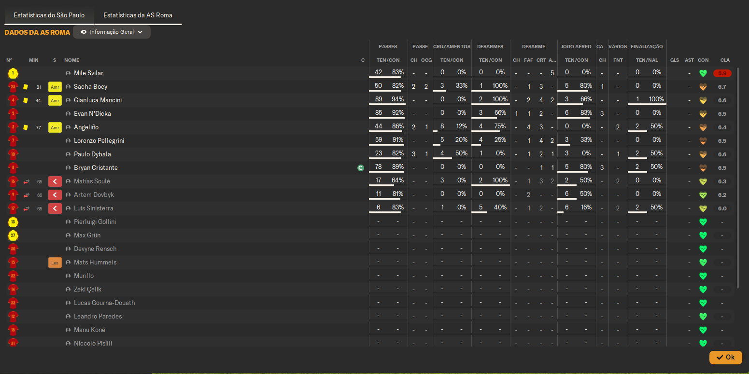The image size is (749, 374).
Task: Sort by the NOME column header
Action: [71, 60]
